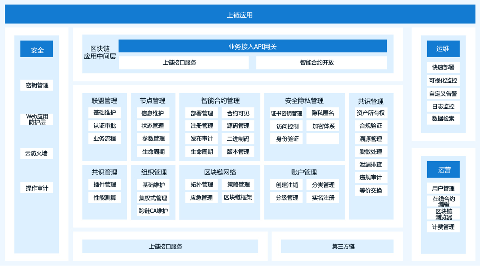Select 区块链框架 under 区块链网络

(x=238, y=197)
